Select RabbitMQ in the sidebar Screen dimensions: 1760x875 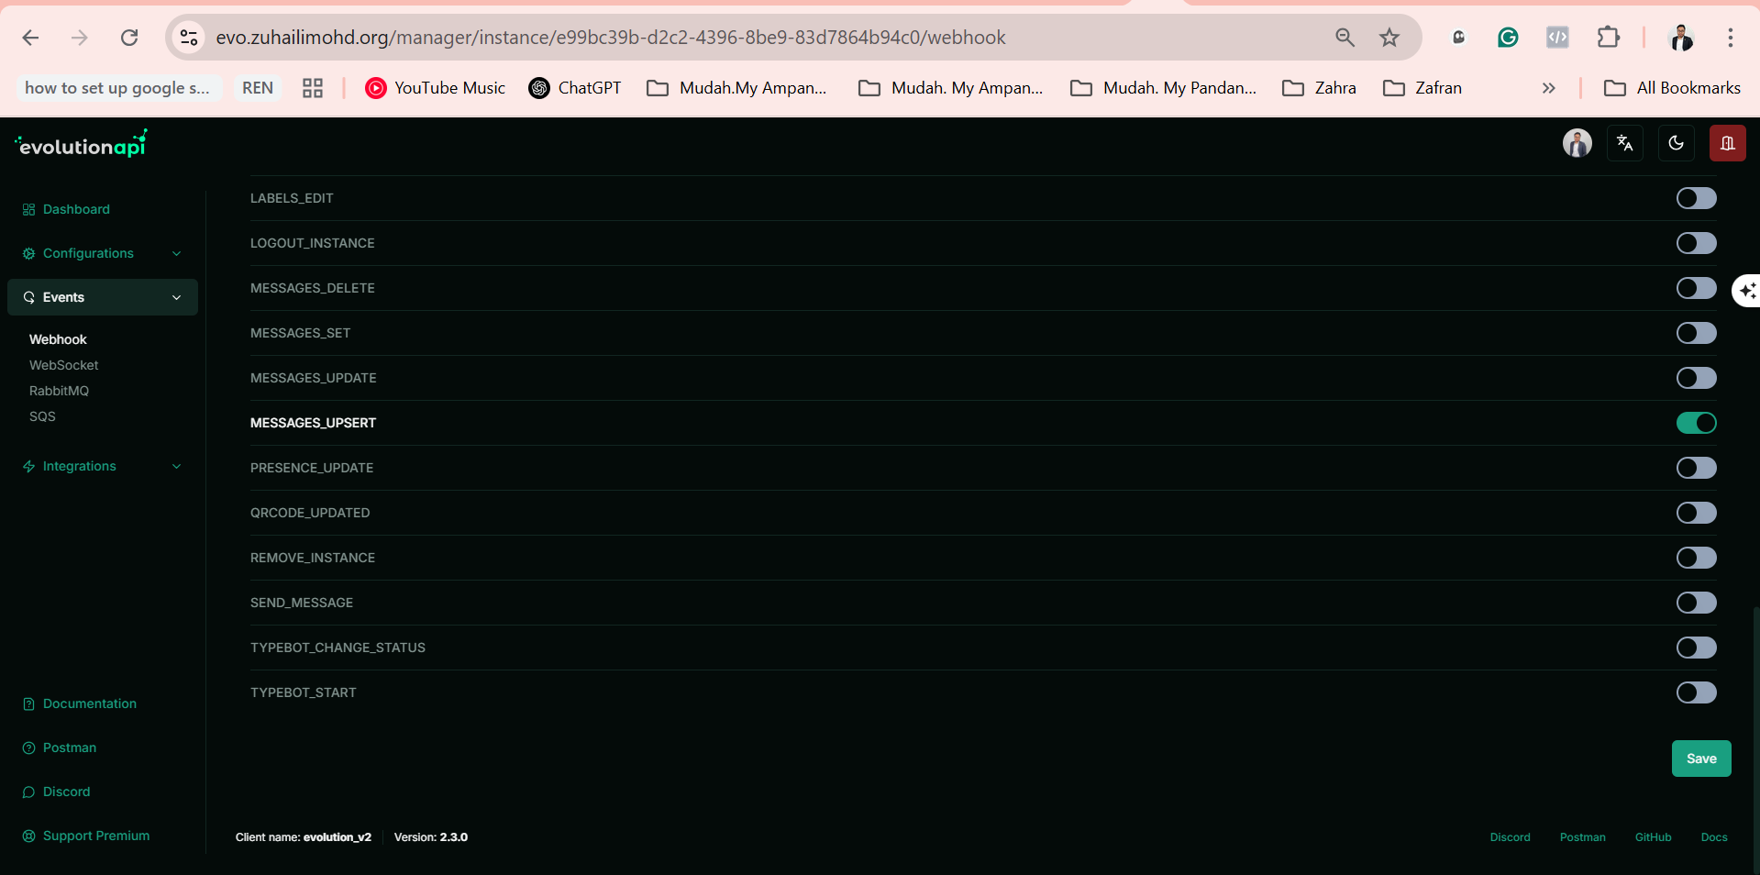(x=59, y=391)
